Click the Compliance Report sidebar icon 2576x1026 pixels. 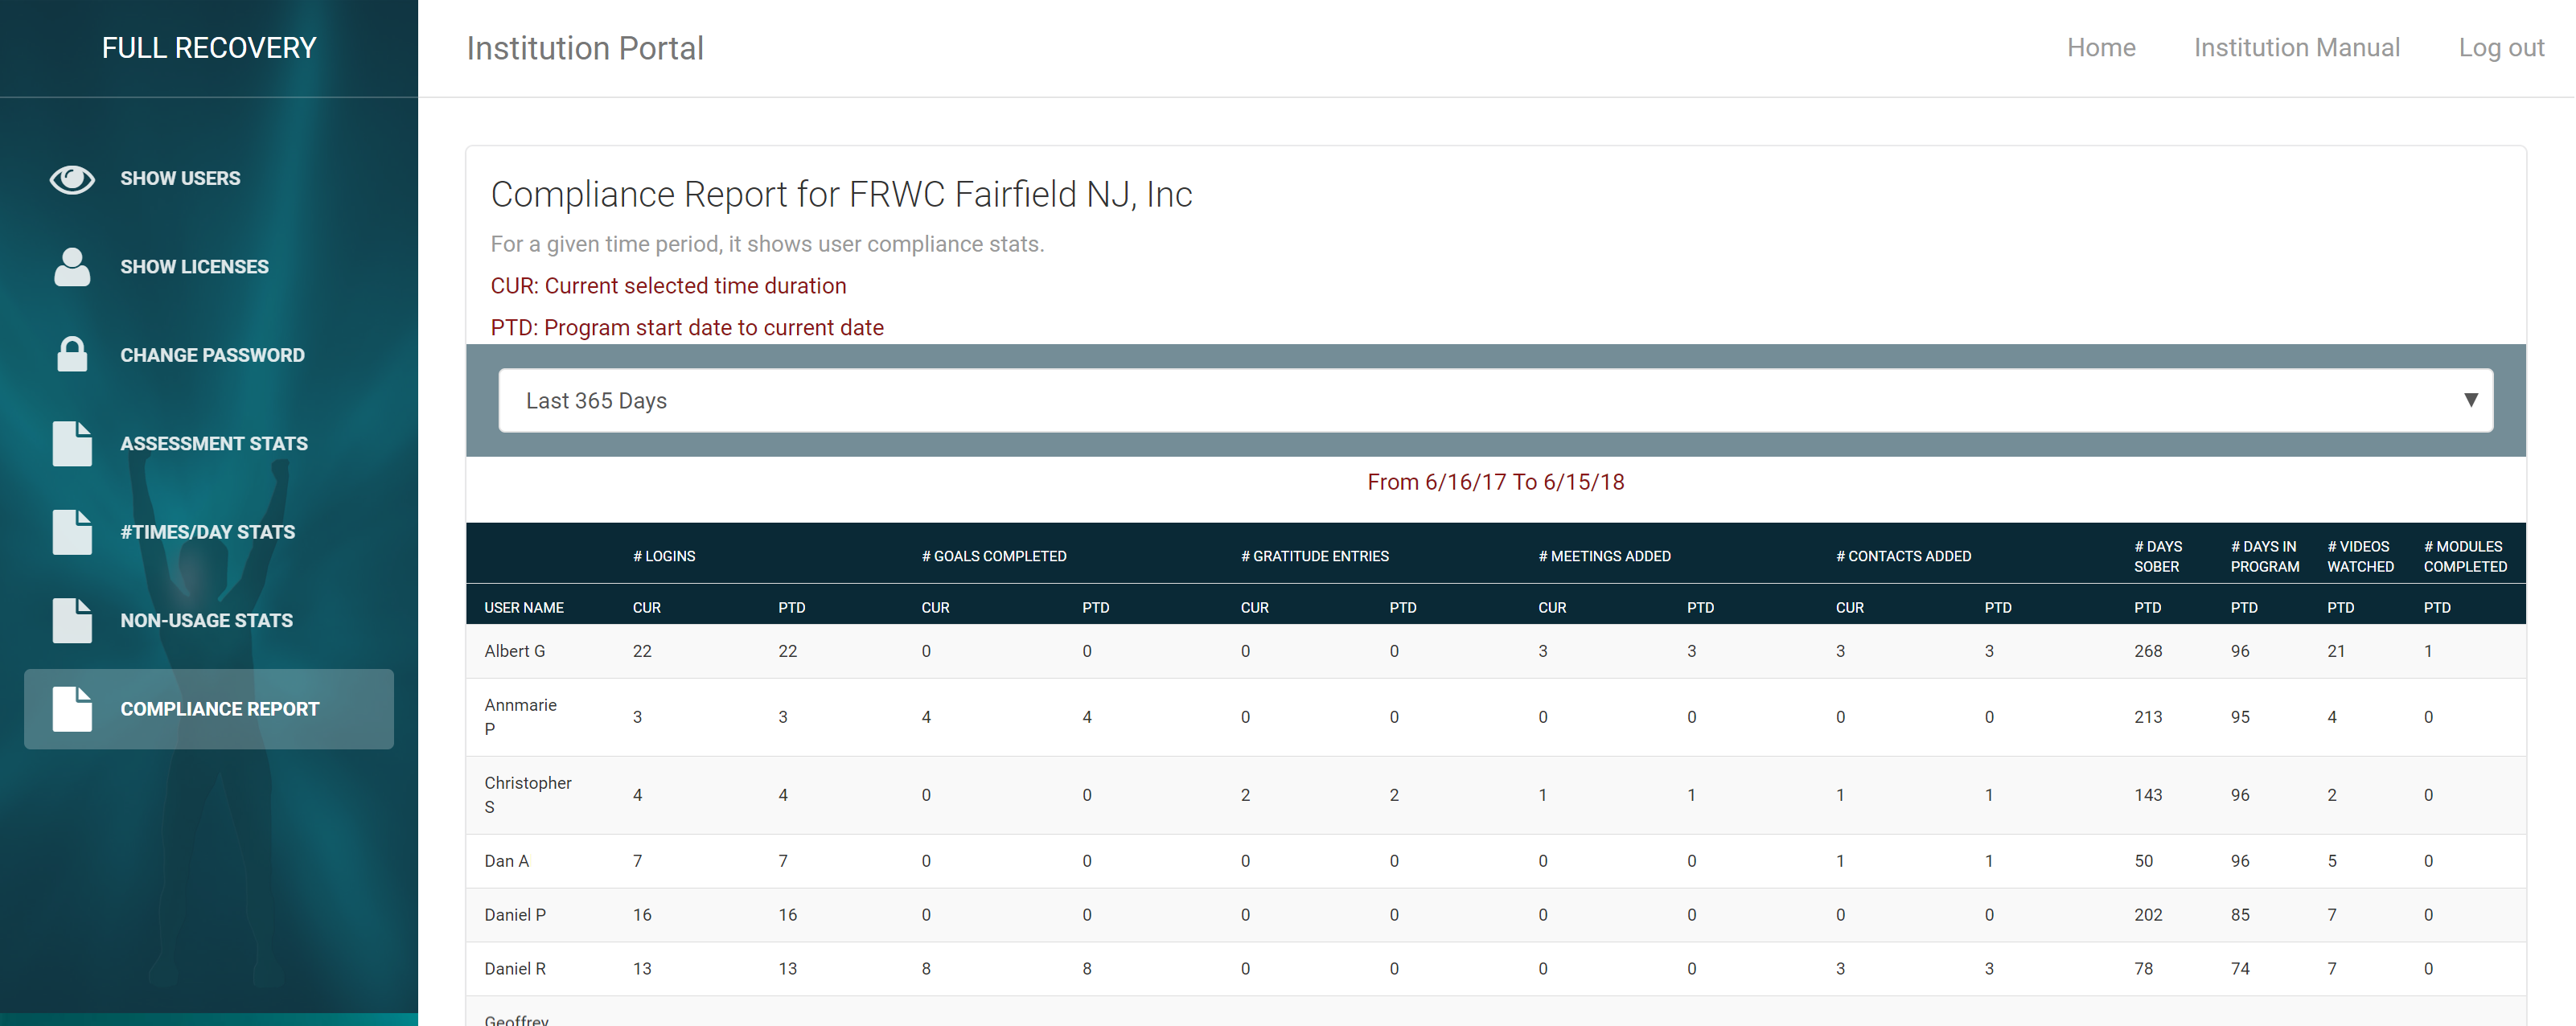[72, 708]
